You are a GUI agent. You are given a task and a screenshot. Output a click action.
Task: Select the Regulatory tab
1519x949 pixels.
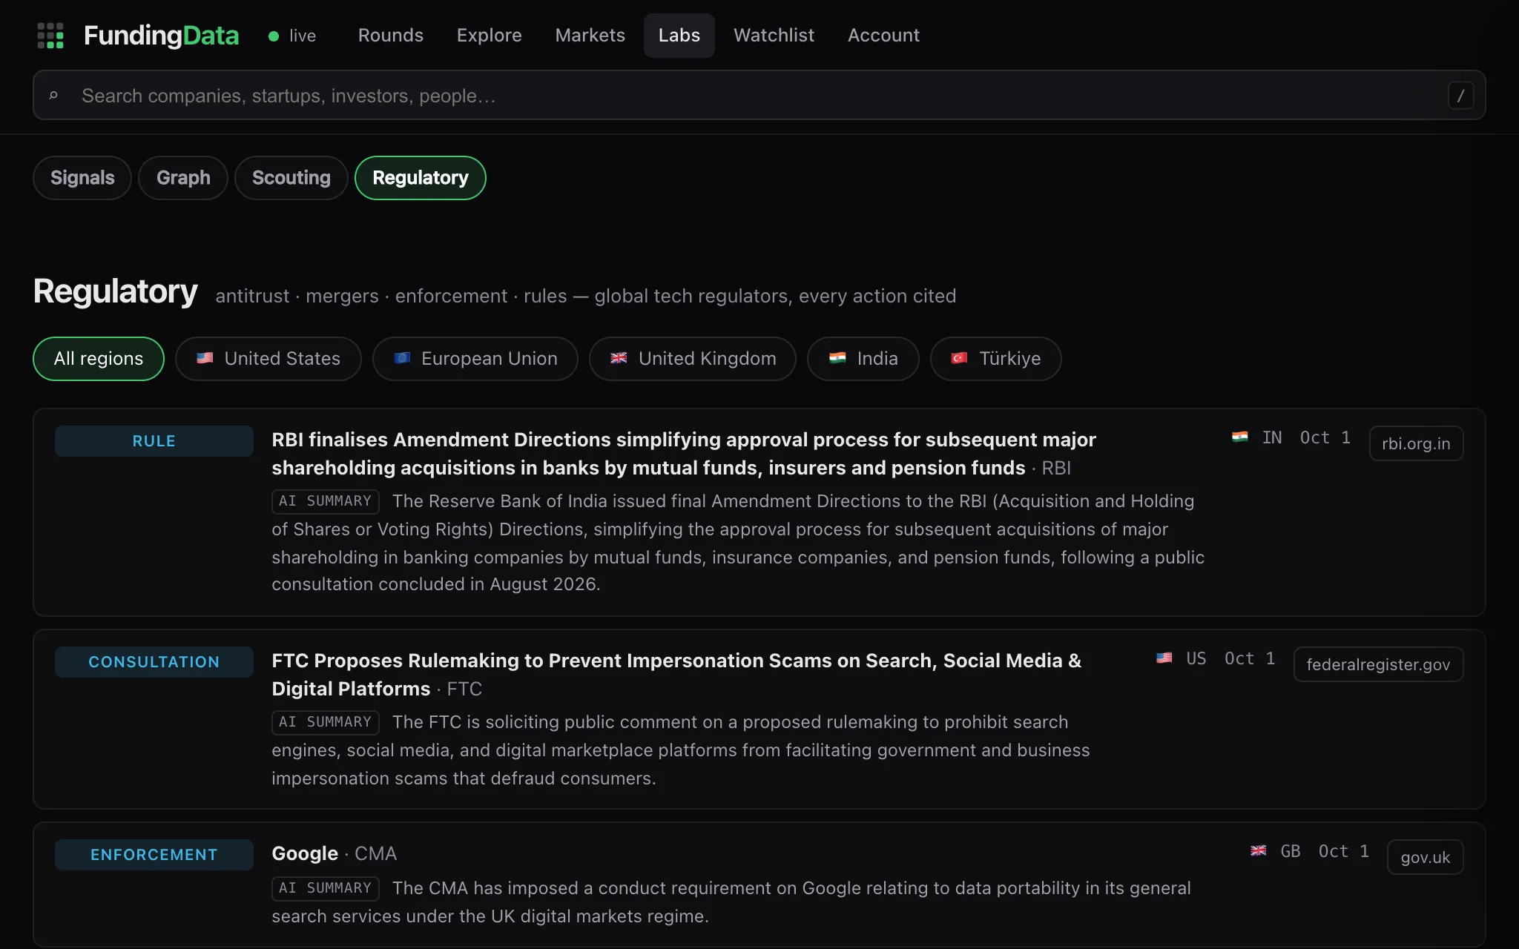[421, 178]
